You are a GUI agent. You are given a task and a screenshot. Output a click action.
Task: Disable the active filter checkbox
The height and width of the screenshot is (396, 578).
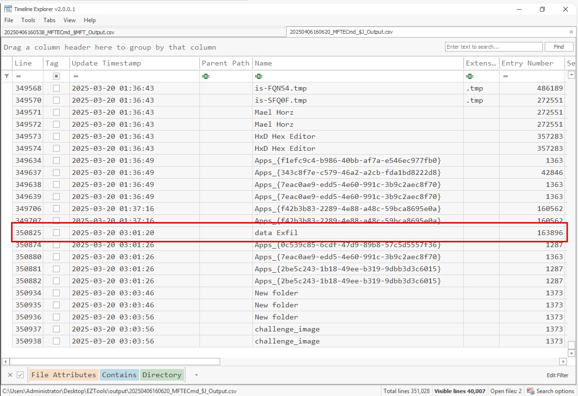pyautogui.click(x=20, y=375)
